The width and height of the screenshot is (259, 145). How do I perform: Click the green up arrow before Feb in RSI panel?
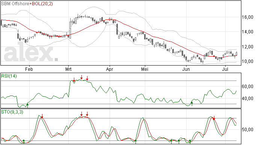pyautogui.click(x=27, y=105)
